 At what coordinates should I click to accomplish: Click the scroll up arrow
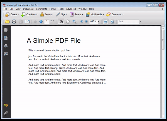[x=163, y=28]
